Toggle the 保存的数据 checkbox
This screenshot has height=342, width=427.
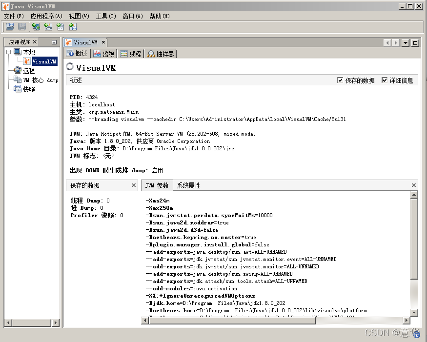[x=340, y=80]
